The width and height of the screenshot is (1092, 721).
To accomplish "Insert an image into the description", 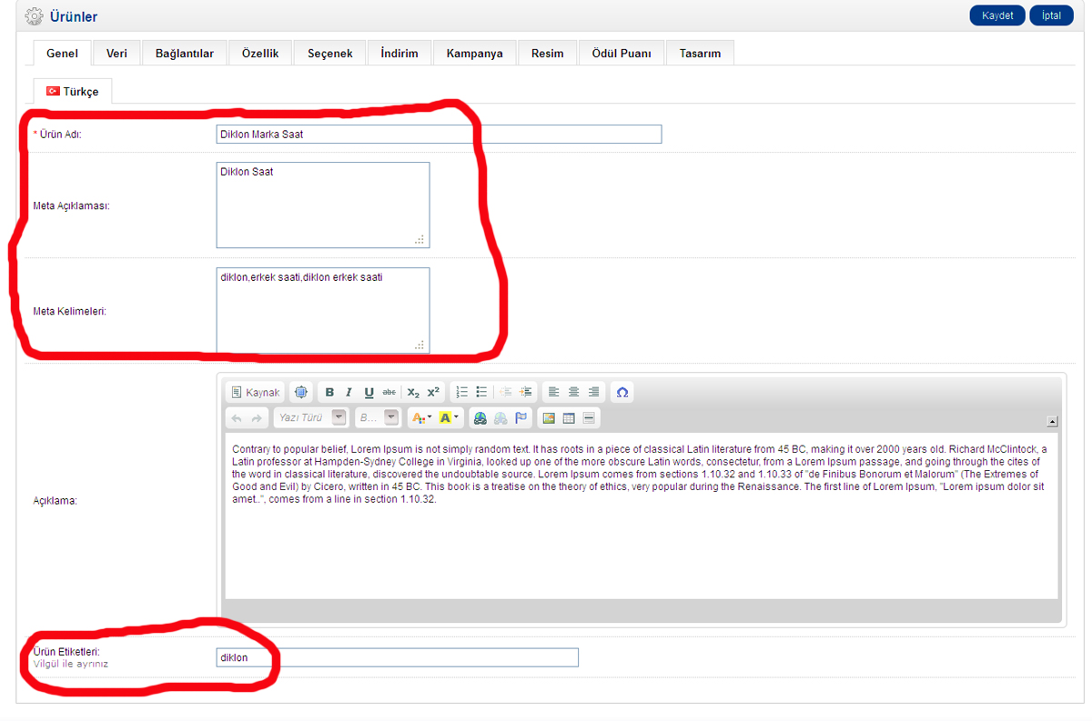I will [549, 418].
